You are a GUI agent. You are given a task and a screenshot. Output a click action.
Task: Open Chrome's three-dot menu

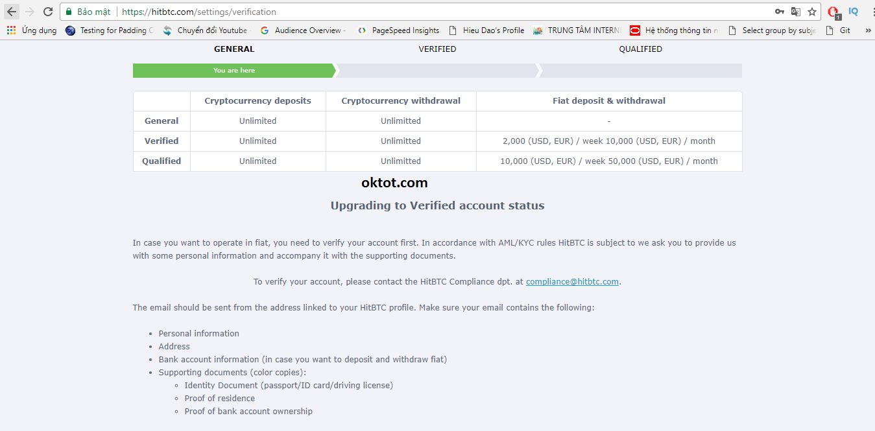tap(872, 12)
